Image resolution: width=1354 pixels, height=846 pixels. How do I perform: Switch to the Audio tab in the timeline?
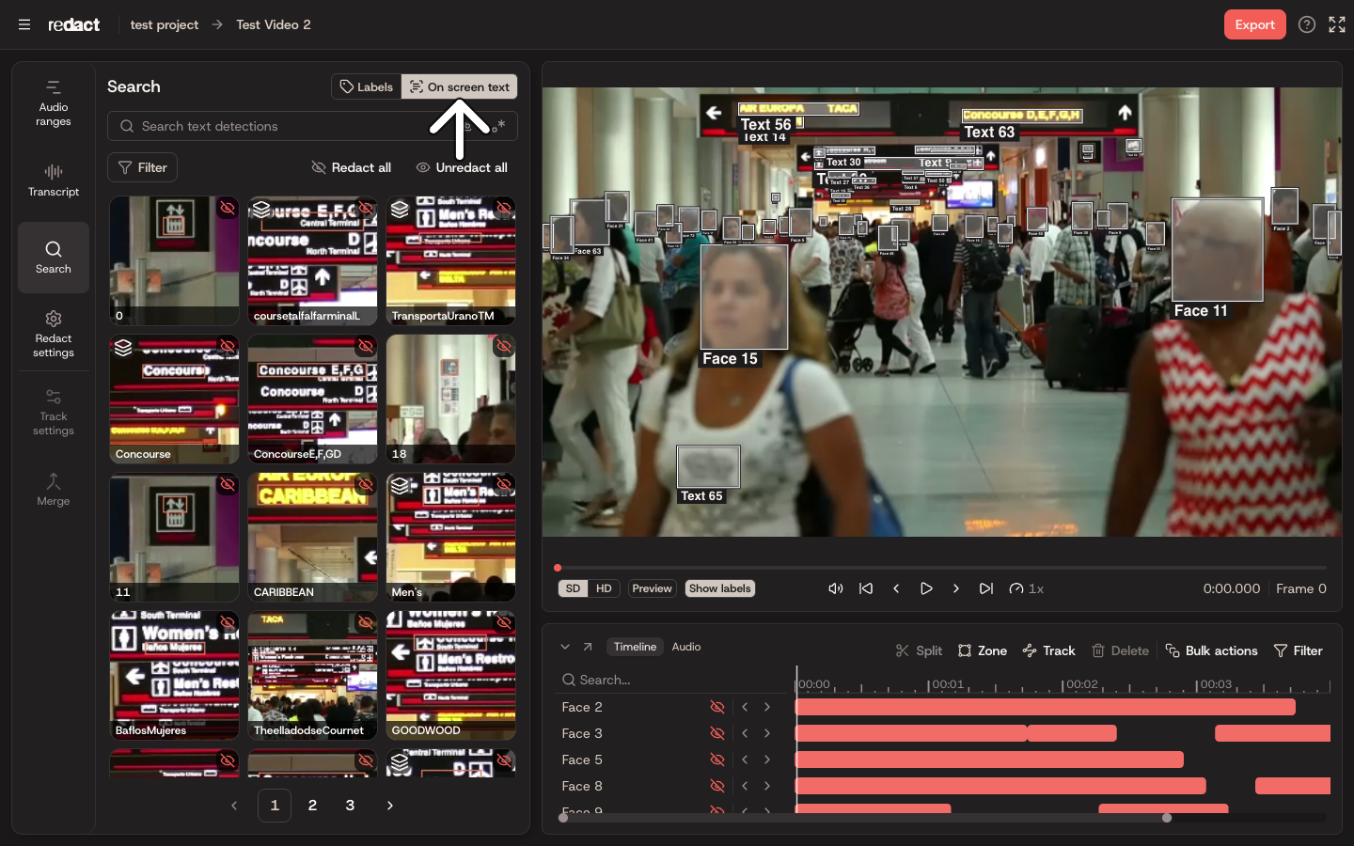pos(686,647)
